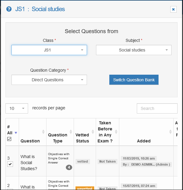The height and width of the screenshot is (190, 183).
Task: Uncheck the checkbox for question 3
Action: click(10, 164)
